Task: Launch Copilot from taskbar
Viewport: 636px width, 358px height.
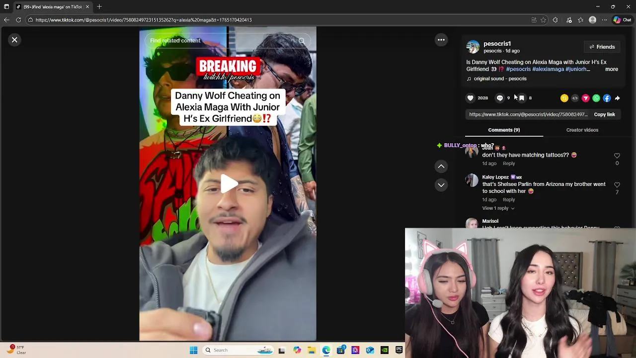Action: [297, 350]
